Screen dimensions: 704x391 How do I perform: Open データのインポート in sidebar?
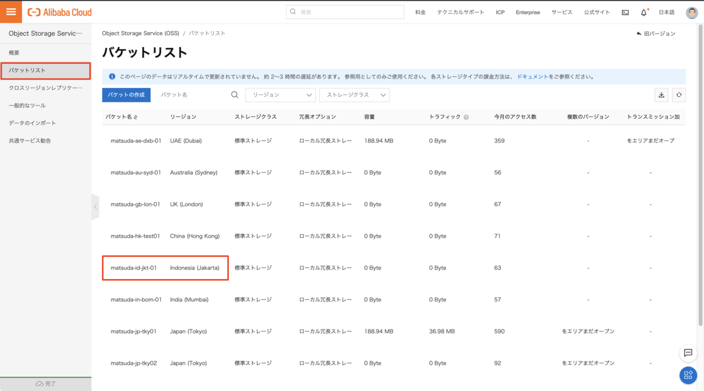click(x=32, y=123)
